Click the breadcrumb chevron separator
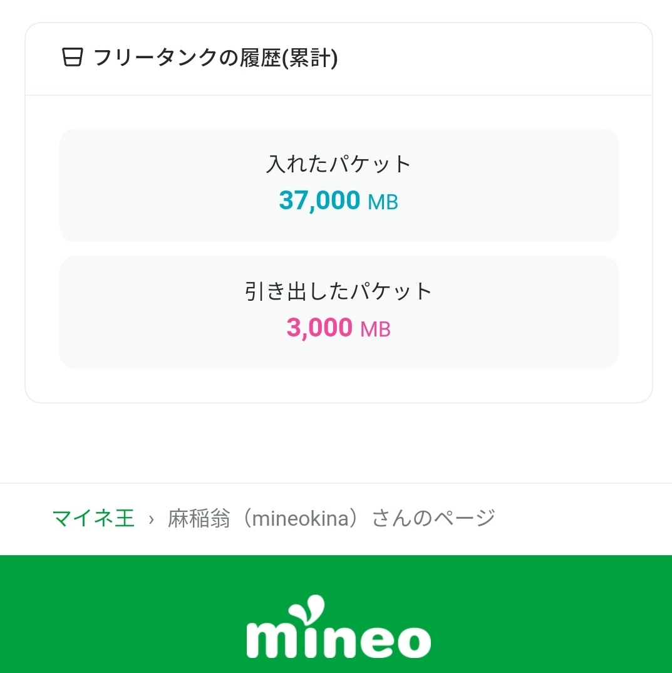Viewport: 672px width, 673px height. (152, 519)
